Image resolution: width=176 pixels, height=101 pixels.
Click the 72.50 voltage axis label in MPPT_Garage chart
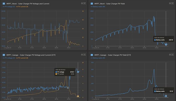(4, 63)
